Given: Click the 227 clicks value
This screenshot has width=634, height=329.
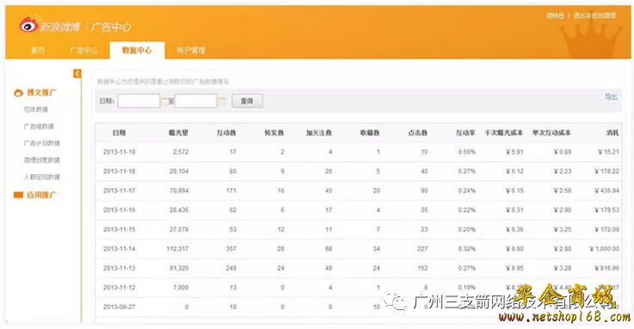Looking at the screenshot, I should point(422,249).
